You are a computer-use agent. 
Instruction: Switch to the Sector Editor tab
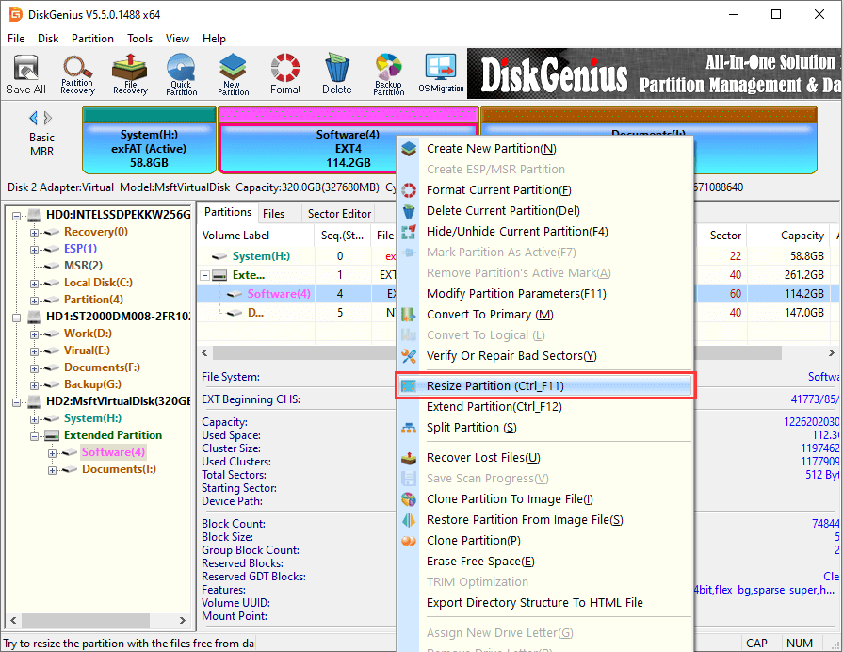click(340, 214)
